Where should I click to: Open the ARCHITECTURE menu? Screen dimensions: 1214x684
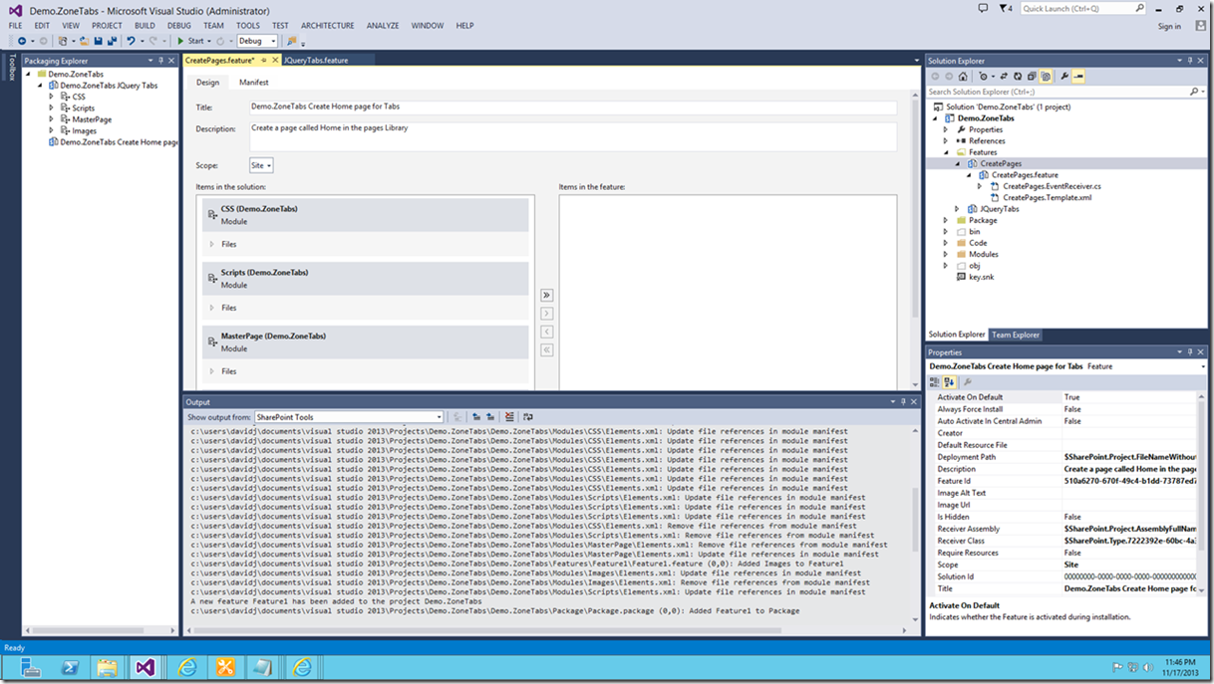(327, 26)
